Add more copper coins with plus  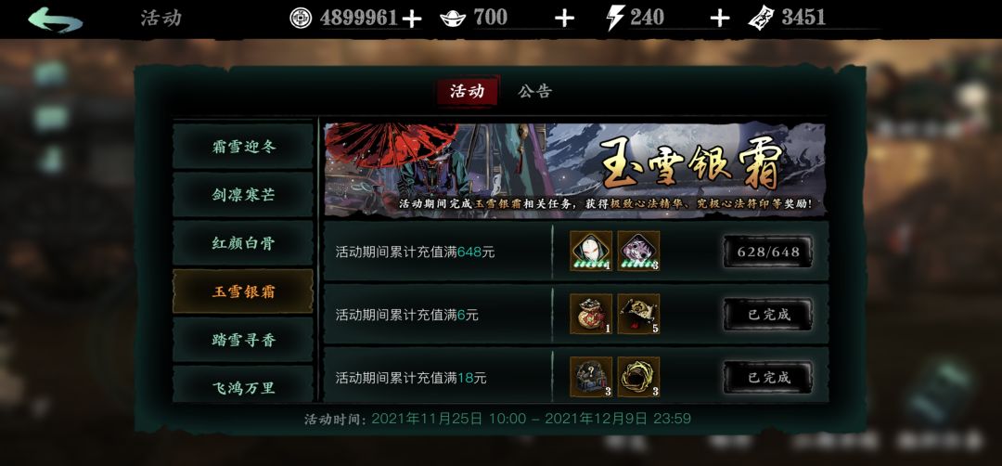coord(412,19)
